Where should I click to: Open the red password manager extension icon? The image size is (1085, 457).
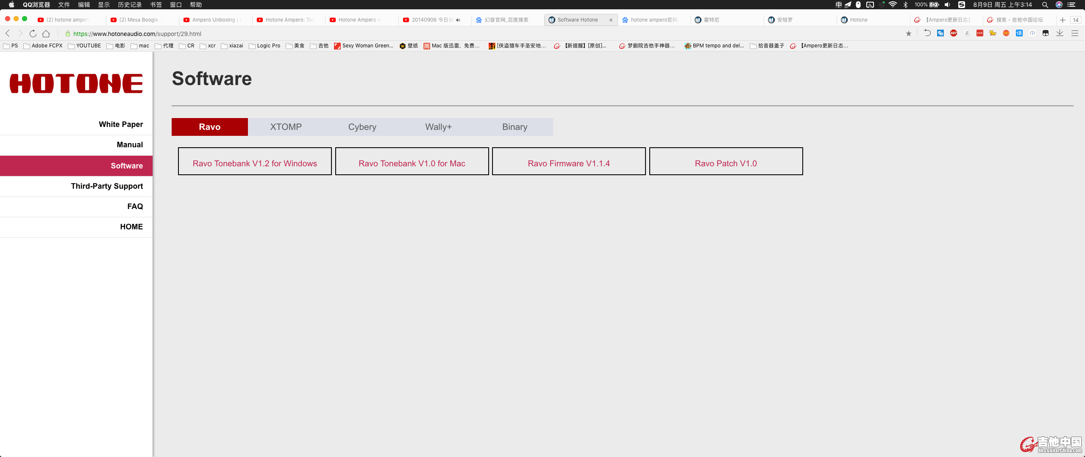point(980,33)
